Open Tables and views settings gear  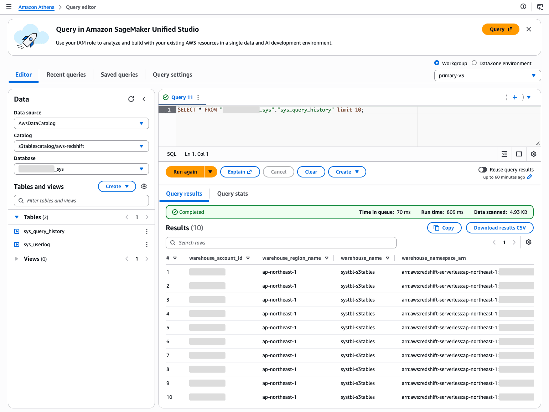click(144, 186)
